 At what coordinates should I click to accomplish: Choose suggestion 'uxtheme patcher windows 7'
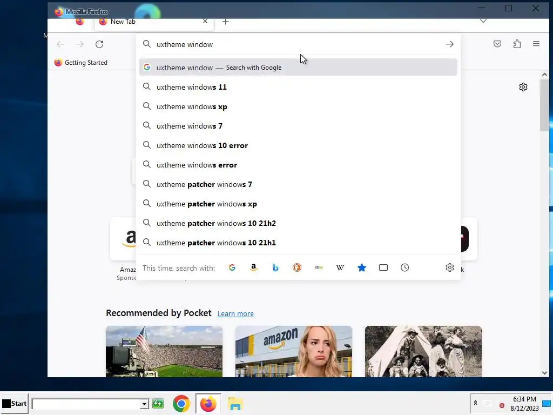[298, 184]
